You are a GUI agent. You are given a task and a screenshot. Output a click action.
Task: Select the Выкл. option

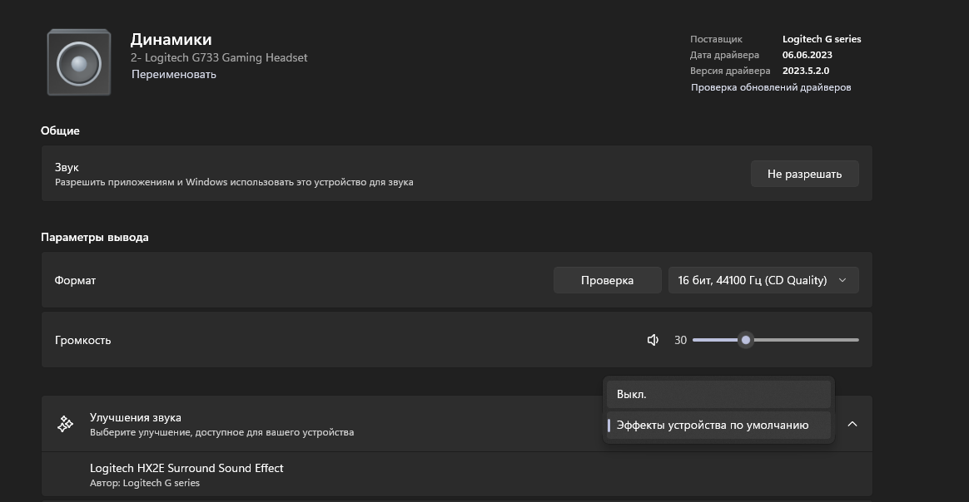(718, 394)
